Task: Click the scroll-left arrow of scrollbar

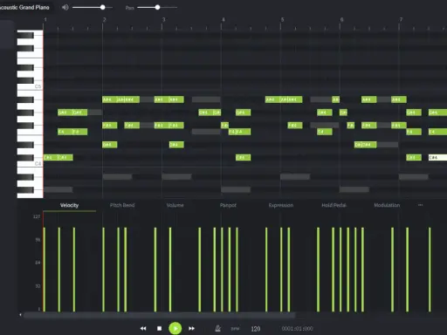Action: [20, 315]
